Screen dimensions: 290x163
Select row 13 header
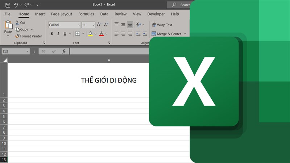pos(4,160)
